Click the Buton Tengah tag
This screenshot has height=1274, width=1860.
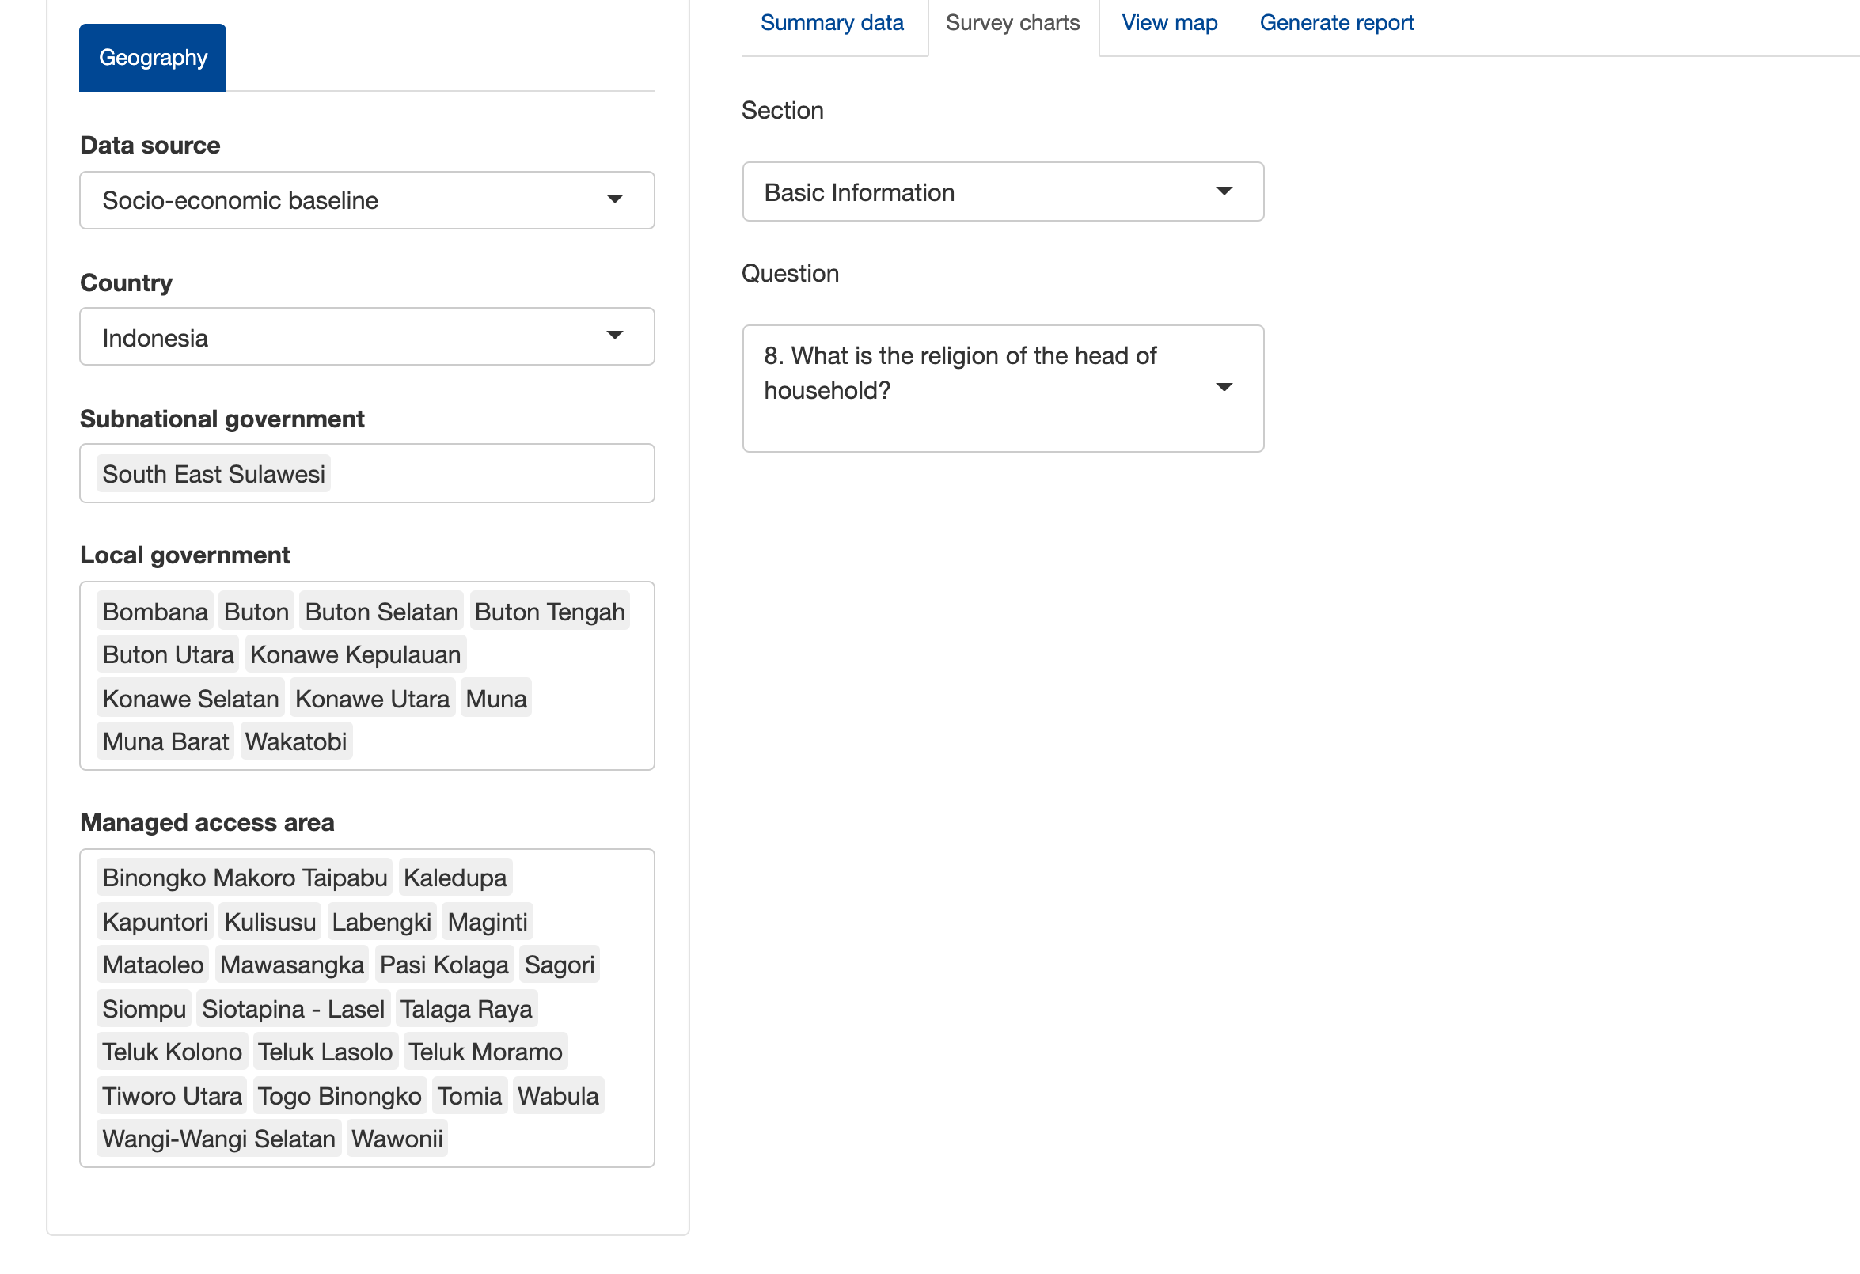[x=549, y=611]
